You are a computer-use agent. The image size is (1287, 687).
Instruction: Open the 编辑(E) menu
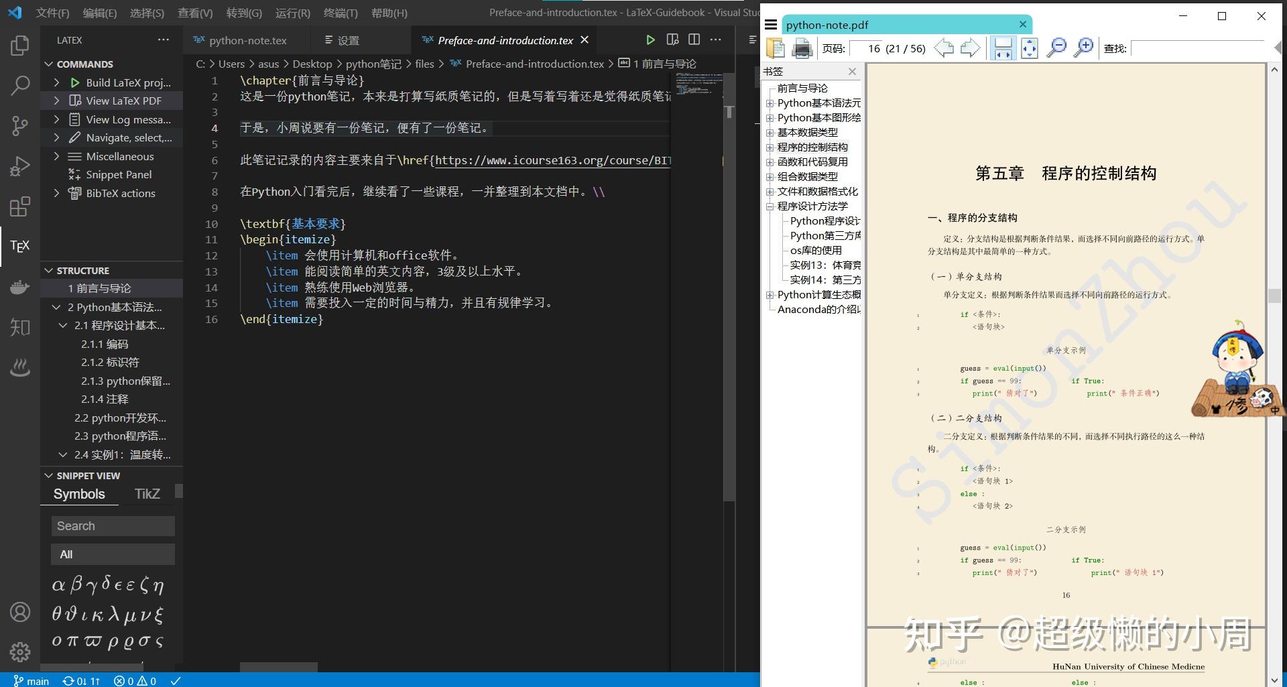pyautogui.click(x=99, y=13)
